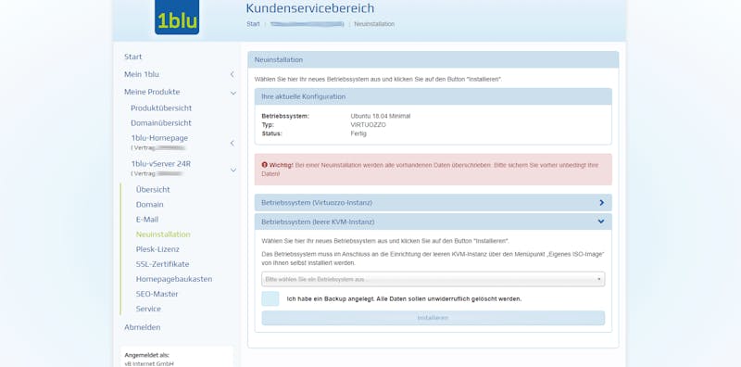Open SEO-Master submenu item
741x367 pixels.
point(157,294)
